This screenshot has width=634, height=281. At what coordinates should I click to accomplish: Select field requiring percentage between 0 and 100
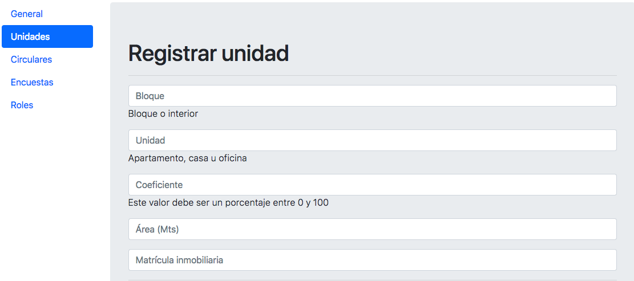pos(373,185)
